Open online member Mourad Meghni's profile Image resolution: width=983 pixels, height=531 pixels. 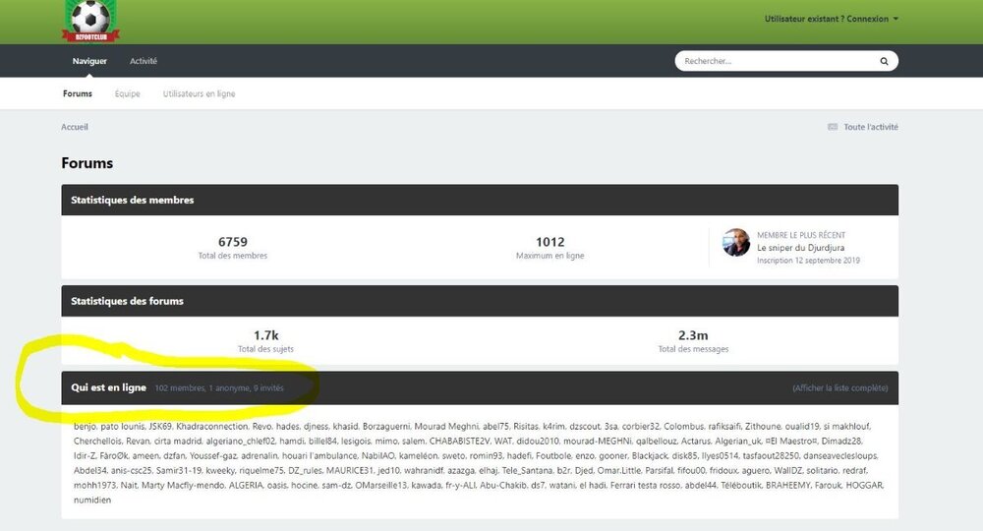pos(446,427)
